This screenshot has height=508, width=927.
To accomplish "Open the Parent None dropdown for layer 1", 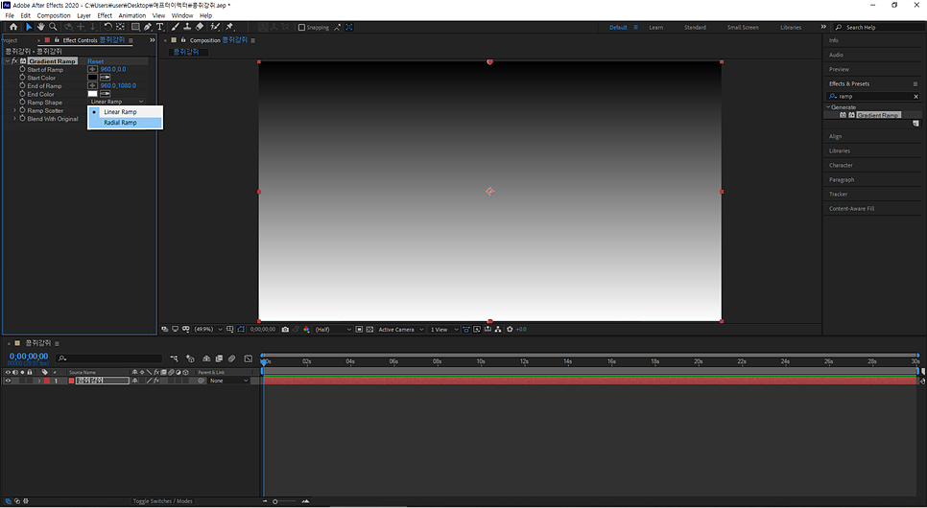I will 228,381.
